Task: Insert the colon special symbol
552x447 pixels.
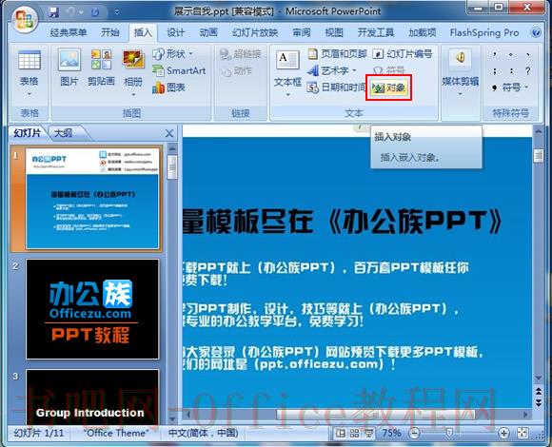Action: pyautogui.click(x=511, y=70)
